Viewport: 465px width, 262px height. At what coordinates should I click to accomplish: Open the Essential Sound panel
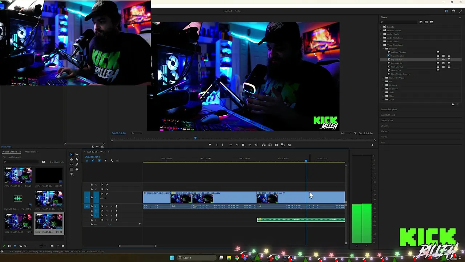click(388, 115)
